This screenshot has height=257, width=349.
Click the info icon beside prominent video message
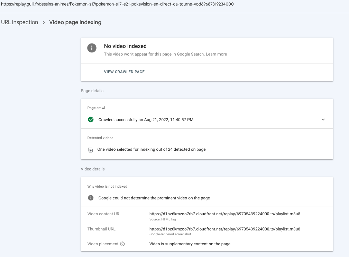[91, 198]
